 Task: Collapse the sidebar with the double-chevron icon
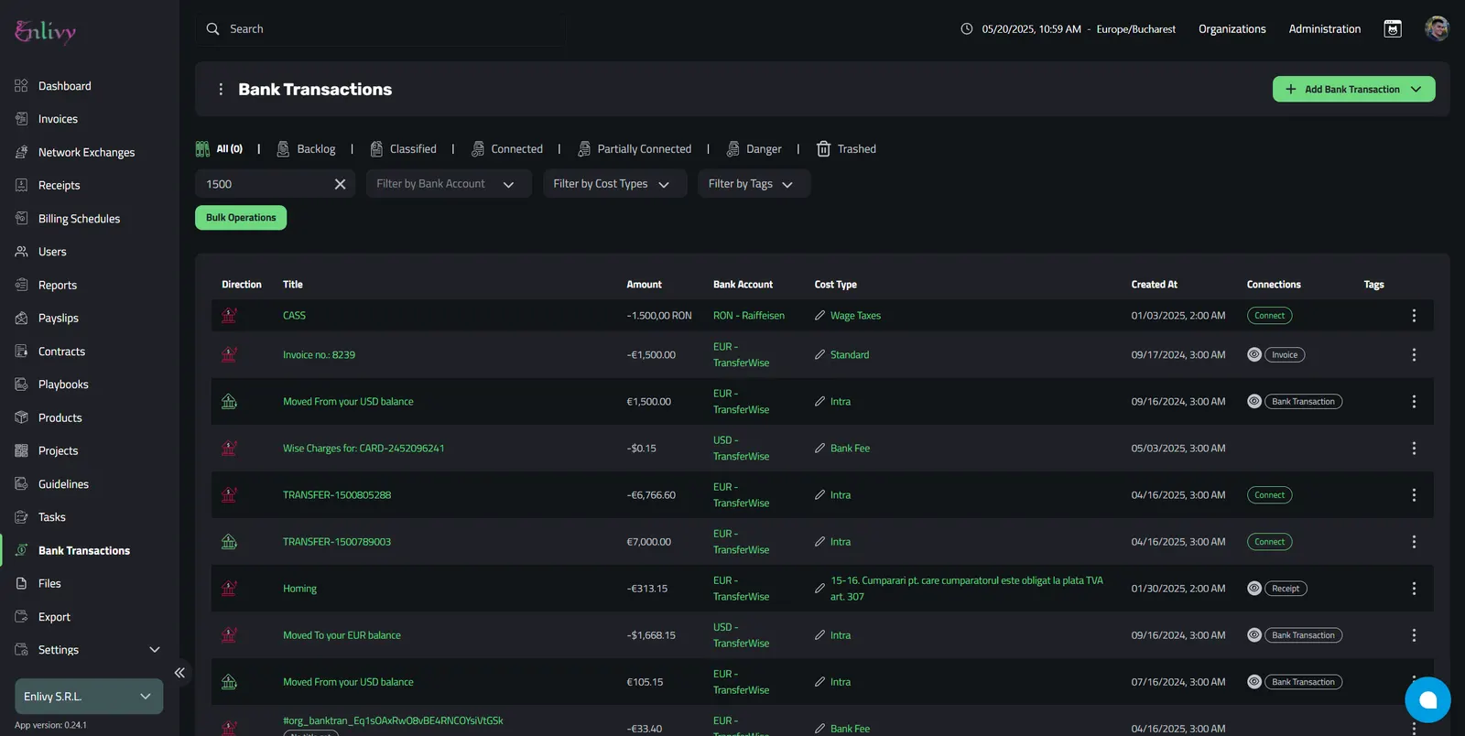pos(179,673)
